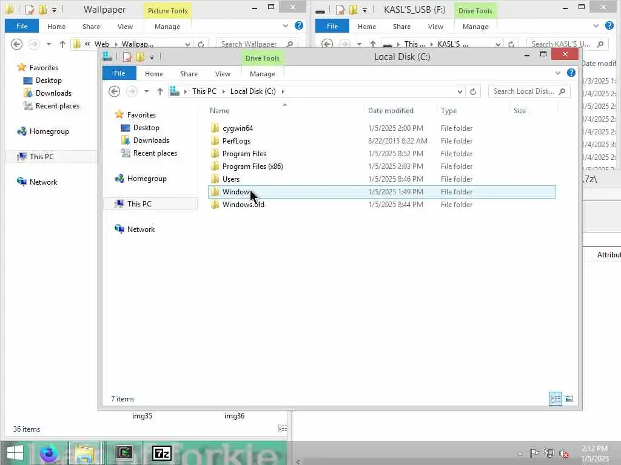Expand breadcrumb arrow after Local Disk (C:)
621x465 pixels.
[283, 91]
